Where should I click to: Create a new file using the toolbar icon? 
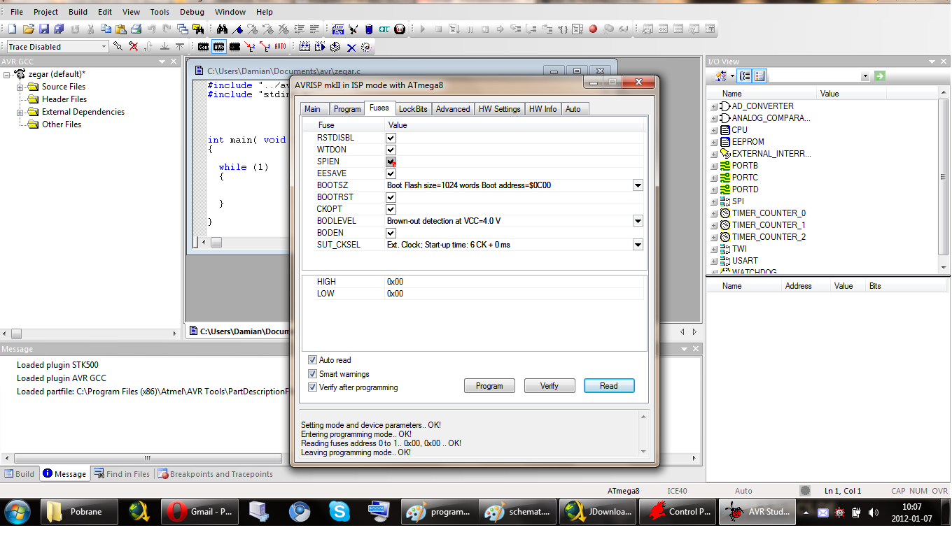[x=12, y=29]
